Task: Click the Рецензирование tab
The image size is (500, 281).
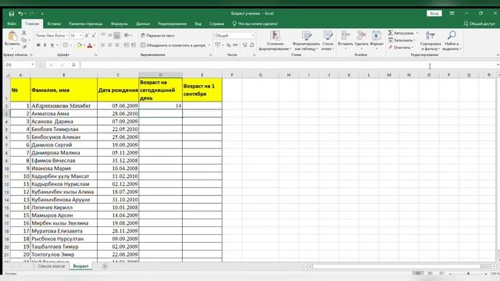Action: click(x=172, y=24)
